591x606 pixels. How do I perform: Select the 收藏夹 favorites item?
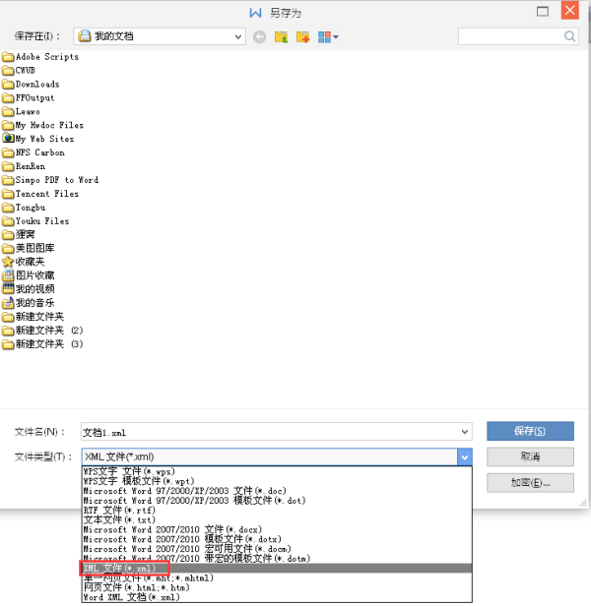pos(24,262)
